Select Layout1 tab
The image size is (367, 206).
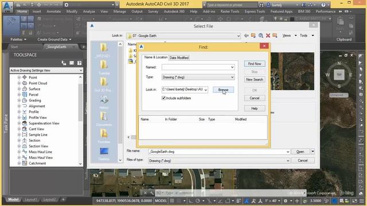pos(31,200)
